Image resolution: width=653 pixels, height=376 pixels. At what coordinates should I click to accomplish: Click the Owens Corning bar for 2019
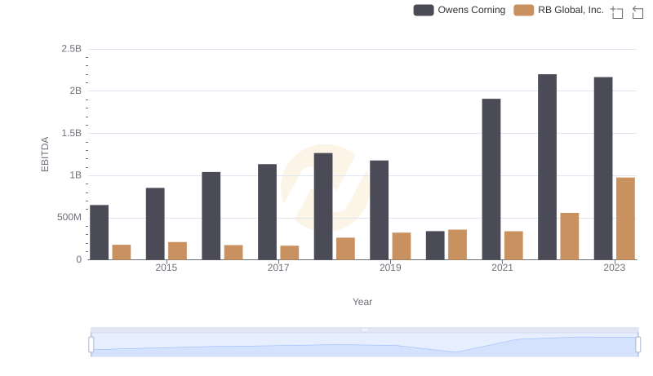[x=379, y=210]
